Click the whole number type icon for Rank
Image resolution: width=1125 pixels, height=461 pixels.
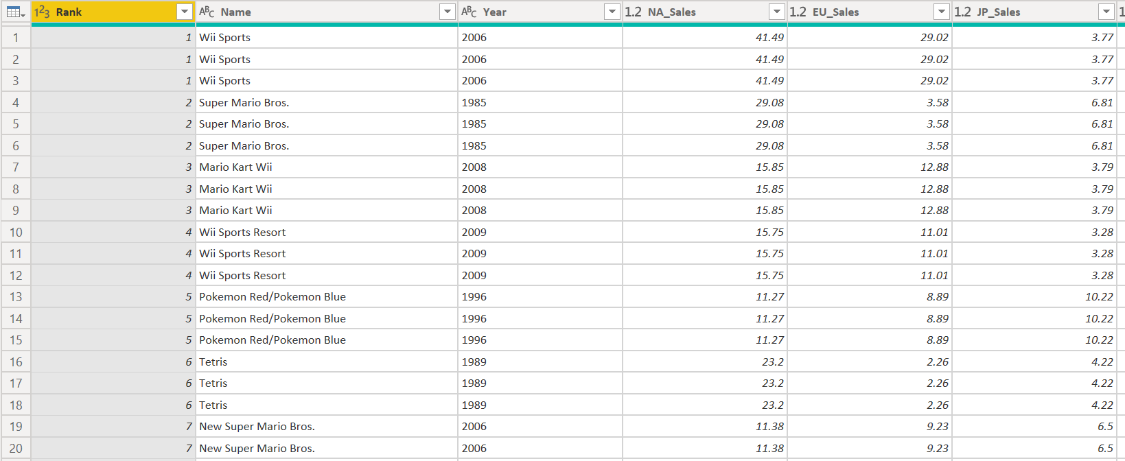pyautogui.click(x=42, y=12)
